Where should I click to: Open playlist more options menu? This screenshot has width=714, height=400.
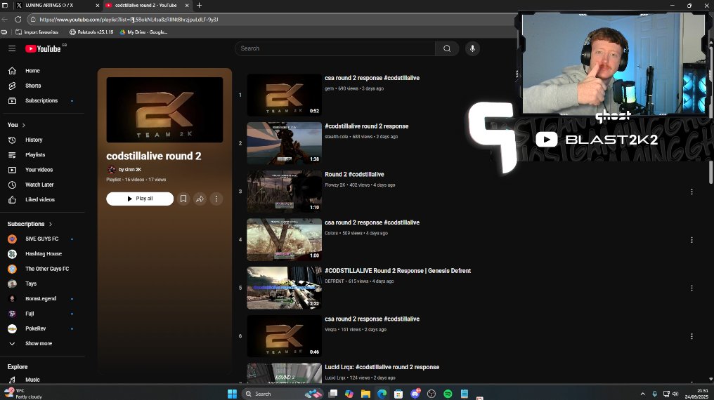216,199
